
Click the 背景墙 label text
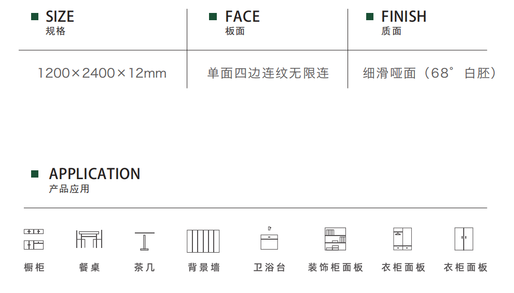(x=203, y=268)
